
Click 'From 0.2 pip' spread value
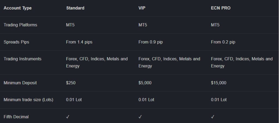[x=223, y=42]
